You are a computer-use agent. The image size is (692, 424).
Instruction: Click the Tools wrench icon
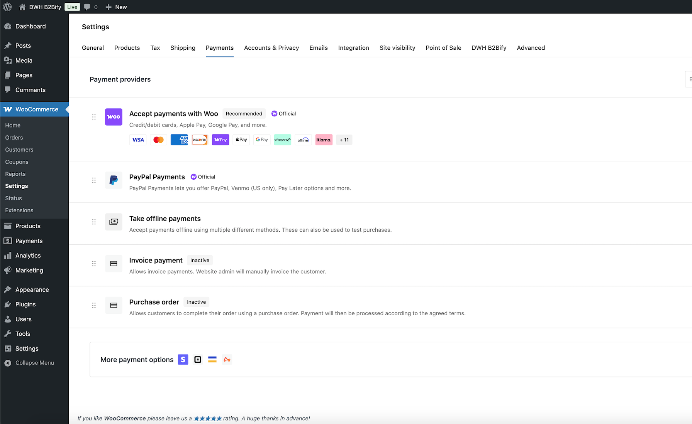coord(8,334)
